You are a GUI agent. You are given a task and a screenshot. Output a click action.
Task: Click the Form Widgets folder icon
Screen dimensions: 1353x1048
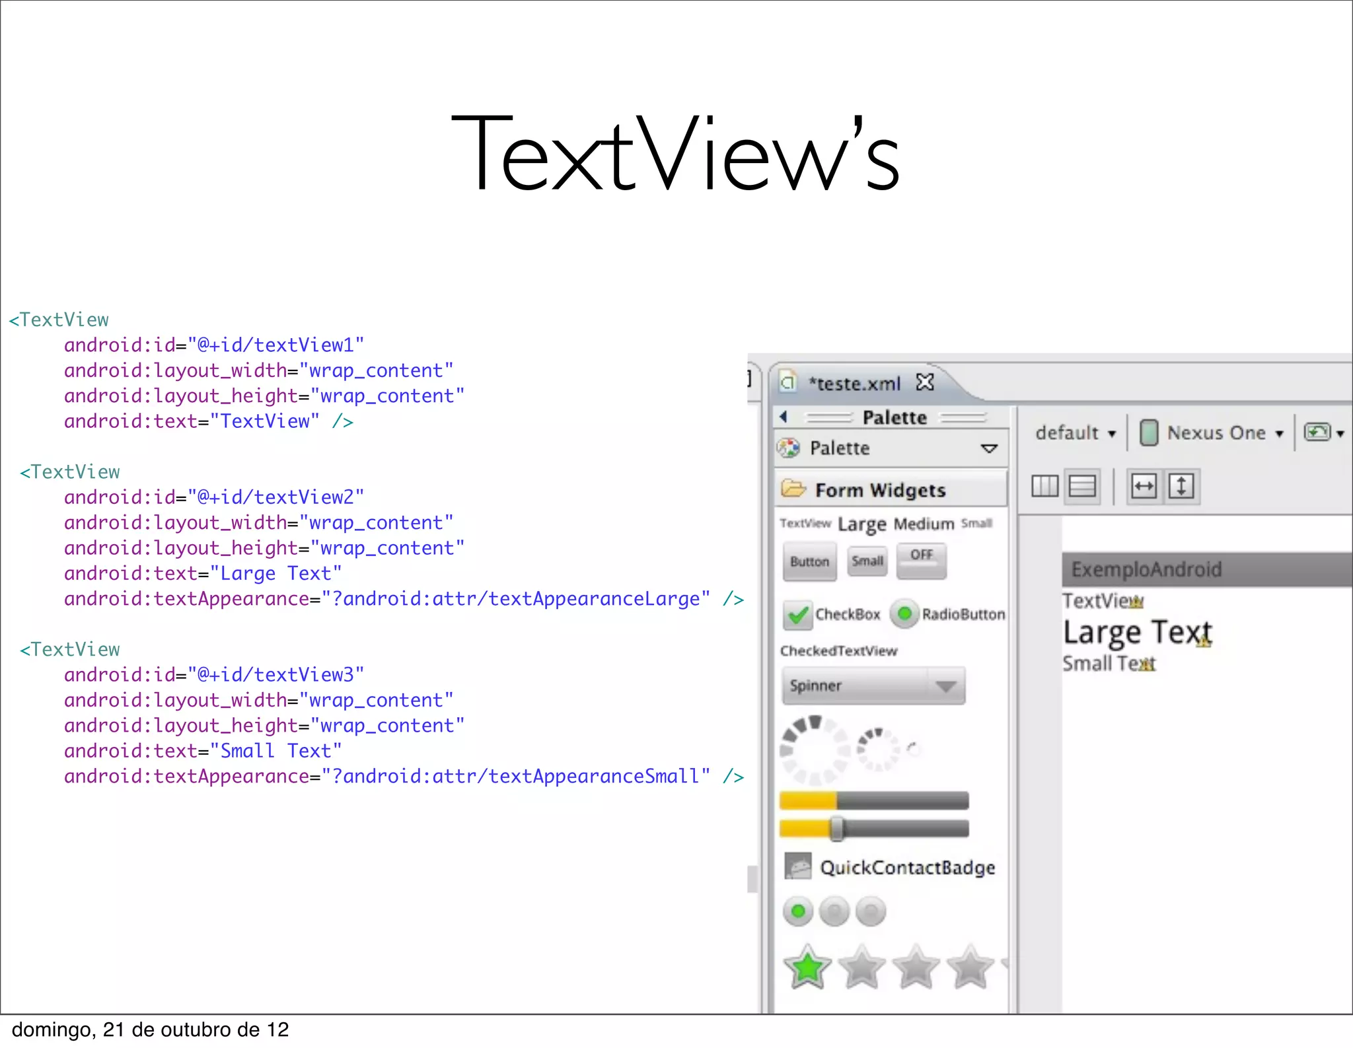(793, 489)
